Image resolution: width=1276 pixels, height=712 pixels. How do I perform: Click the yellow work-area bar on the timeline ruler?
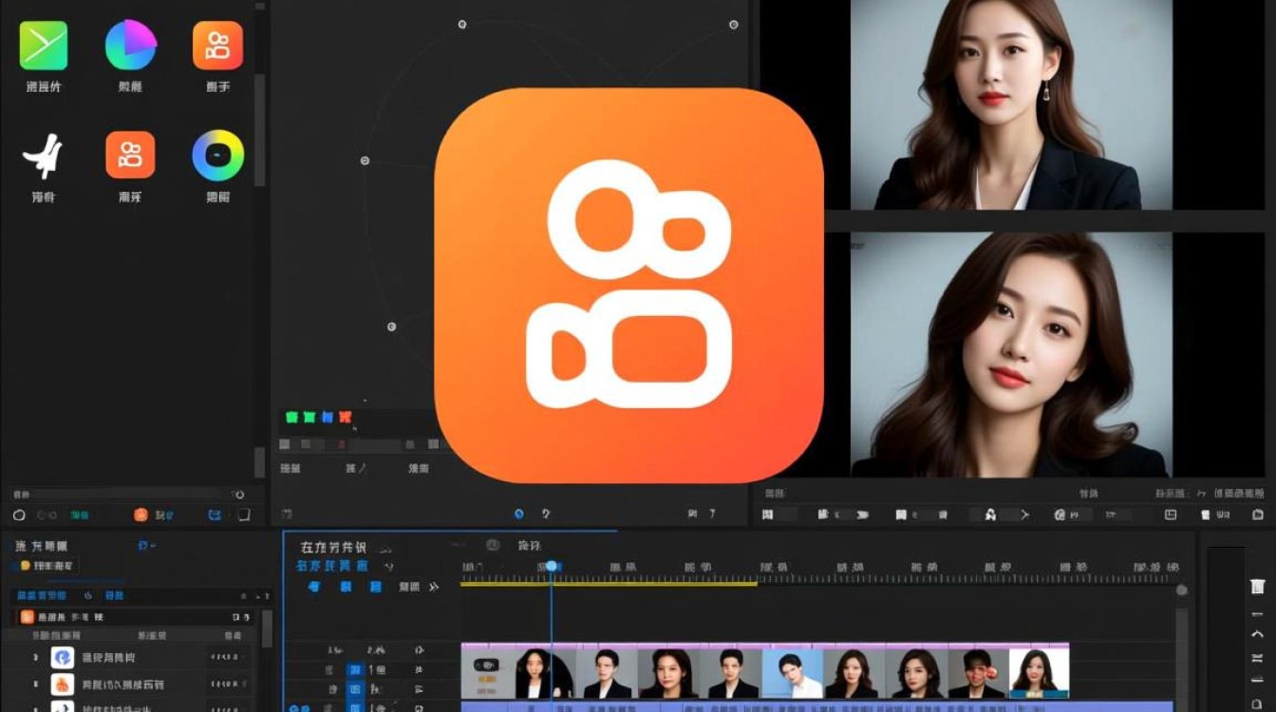(x=609, y=583)
